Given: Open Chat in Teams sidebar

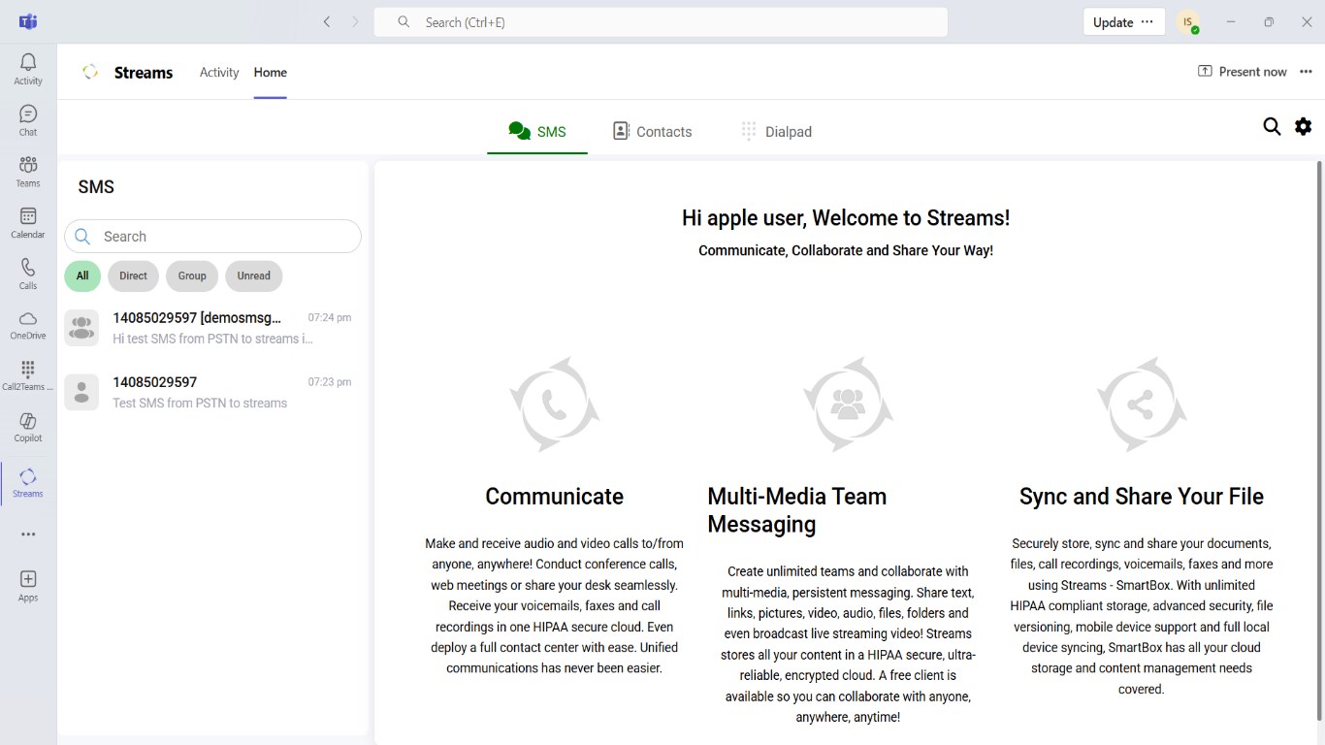Looking at the screenshot, I should (28, 120).
